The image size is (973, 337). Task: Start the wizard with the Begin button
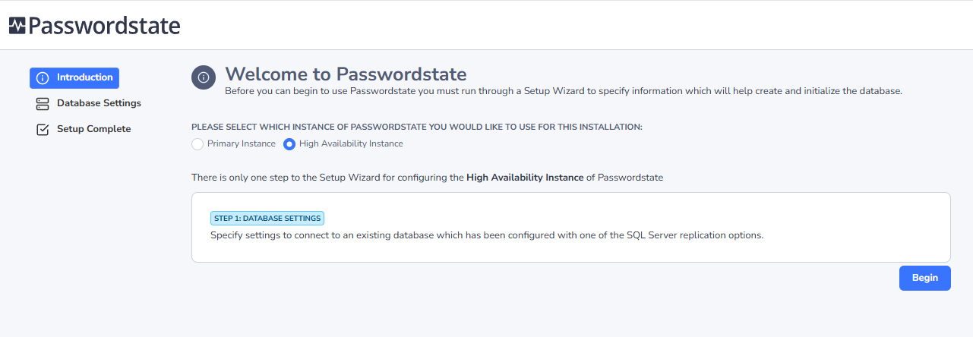[925, 278]
